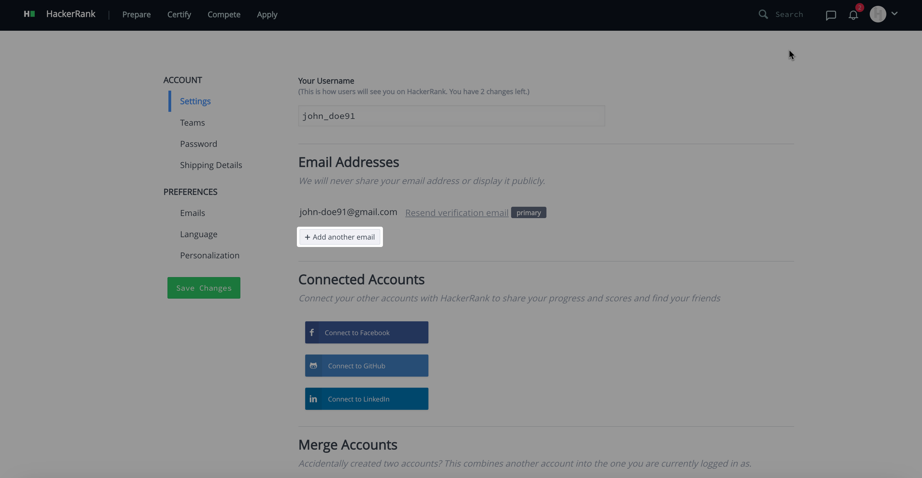Click the profile avatar picture
Screen dimensions: 922x478
(x=878, y=14)
